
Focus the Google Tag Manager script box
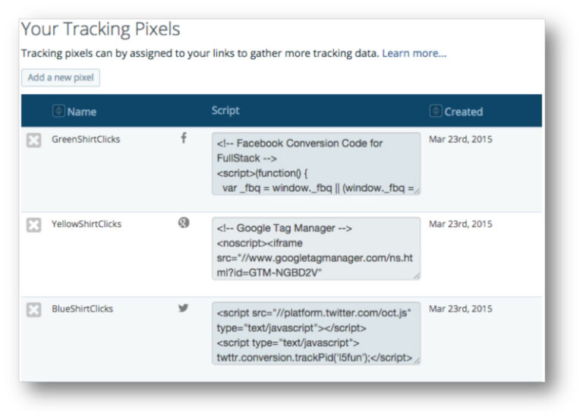(x=316, y=248)
